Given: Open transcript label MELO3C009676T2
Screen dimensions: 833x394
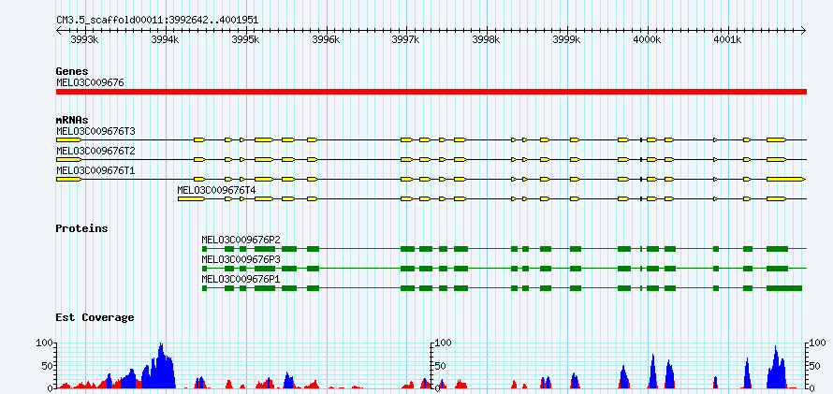Looking at the screenshot, I should [x=95, y=152].
